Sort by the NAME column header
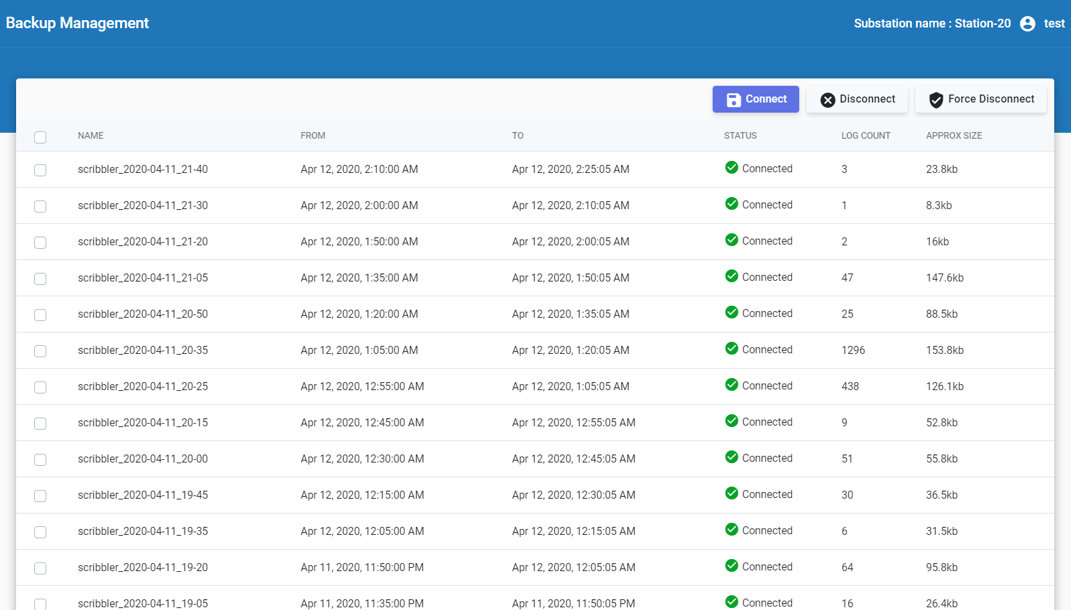Screen dimensions: 1071x610 (x=91, y=135)
